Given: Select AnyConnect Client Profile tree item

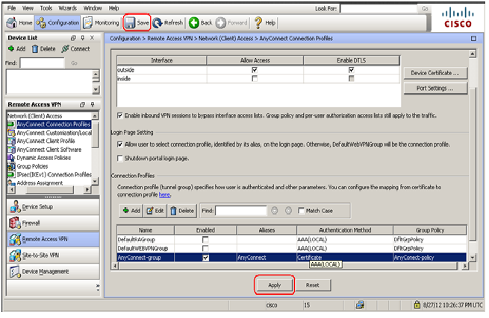Looking at the screenshot, I should click(x=46, y=141).
